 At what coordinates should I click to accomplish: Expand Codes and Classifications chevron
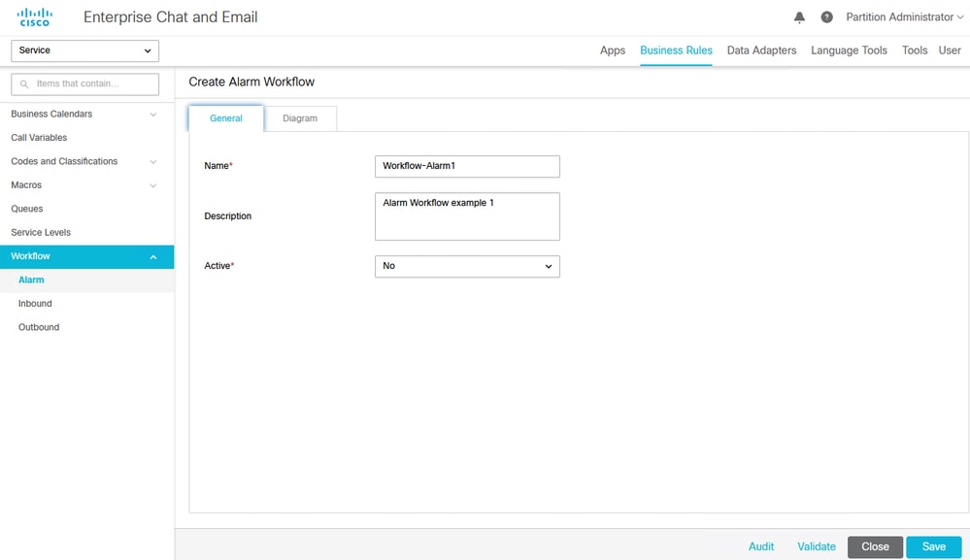pos(152,162)
